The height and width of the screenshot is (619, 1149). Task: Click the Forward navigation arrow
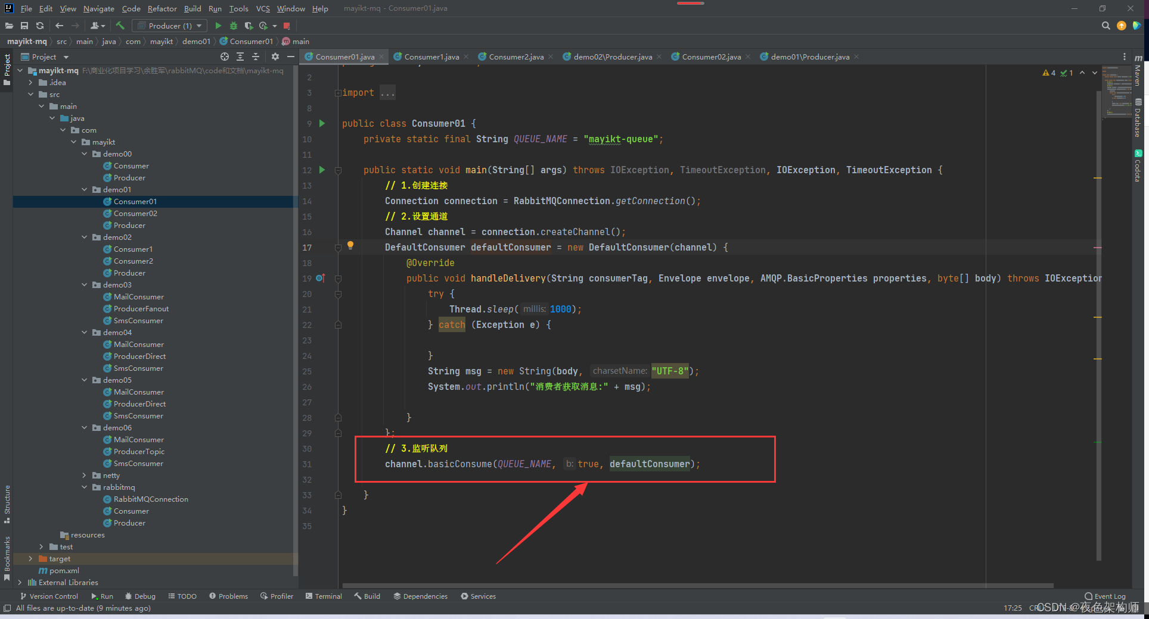[x=75, y=26]
